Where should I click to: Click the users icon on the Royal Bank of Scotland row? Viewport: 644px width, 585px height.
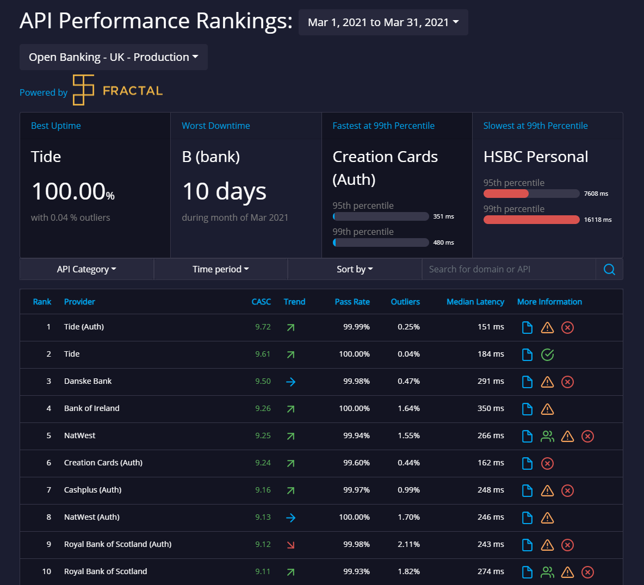(547, 572)
